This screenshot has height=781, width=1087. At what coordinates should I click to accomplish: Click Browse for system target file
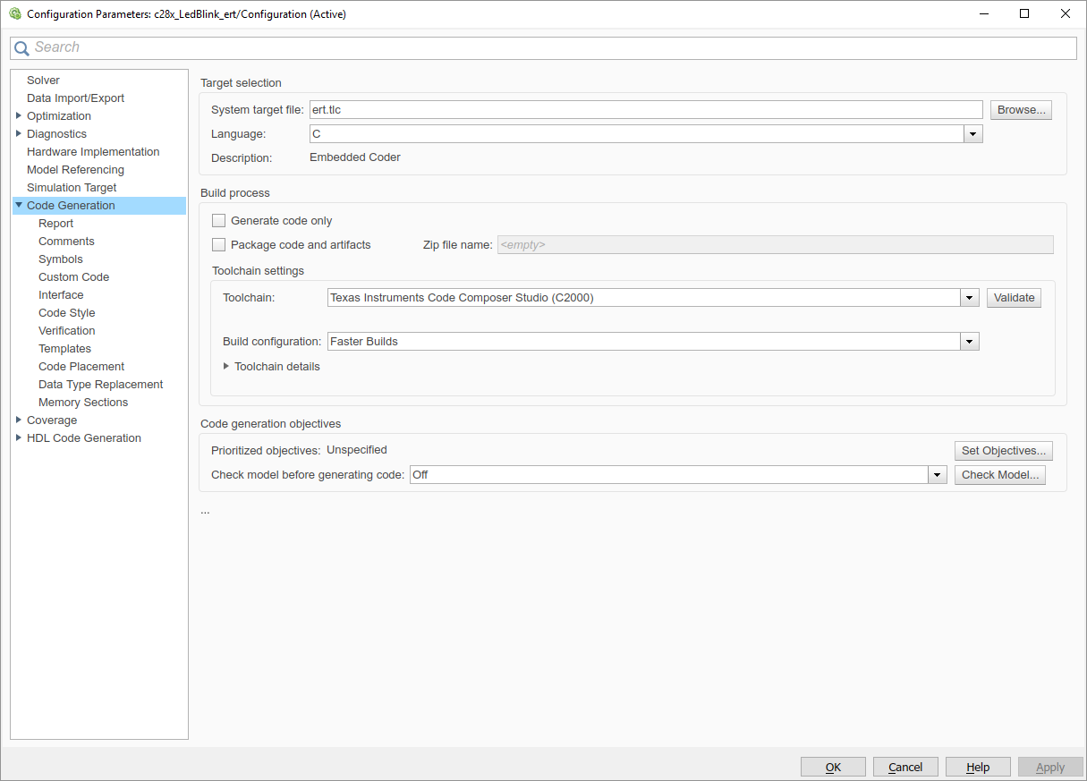pyautogui.click(x=1021, y=110)
